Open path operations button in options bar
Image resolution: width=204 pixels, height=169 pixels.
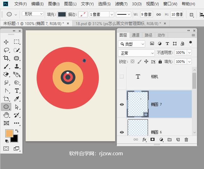click(x=191, y=15)
